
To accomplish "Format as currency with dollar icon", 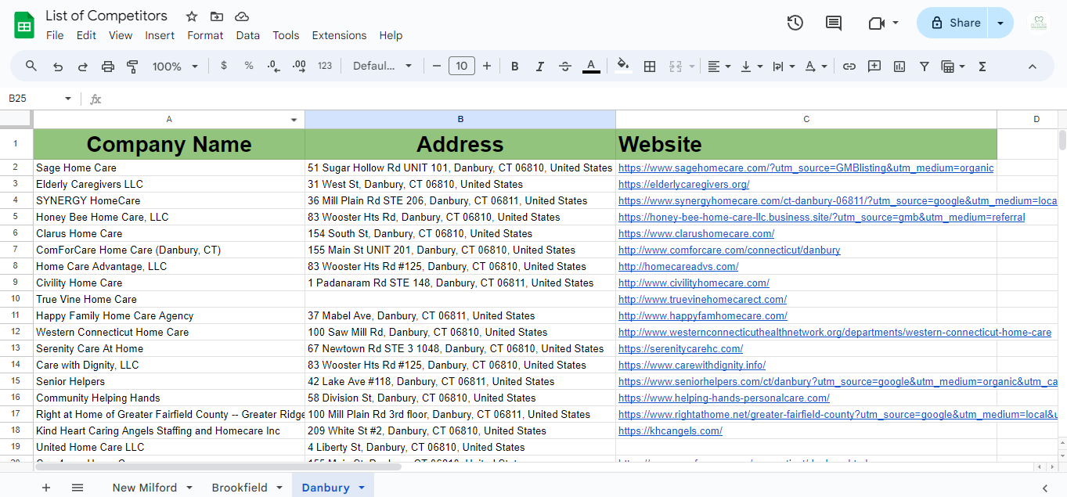I will 224,66.
